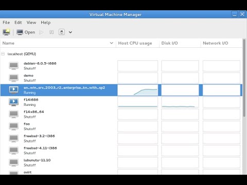Screen dimensions: 247x185
Task: Open the Edit menu
Action: (x=18, y=23)
